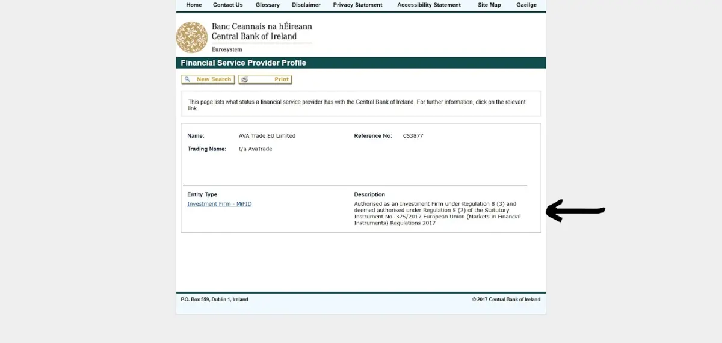Navigate to the Site Map
Viewport: 722px width, 343px height.
(489, 5)
